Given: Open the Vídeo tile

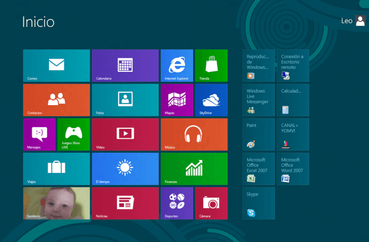Looking at the screenshot, I should pos(125,134).
